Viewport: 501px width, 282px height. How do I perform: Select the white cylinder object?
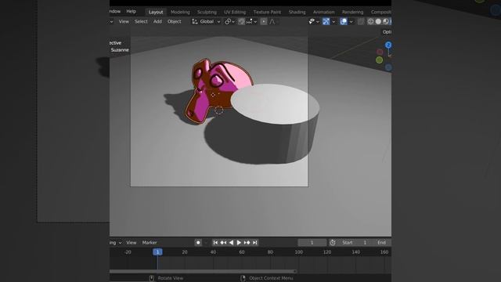(275, 124)
